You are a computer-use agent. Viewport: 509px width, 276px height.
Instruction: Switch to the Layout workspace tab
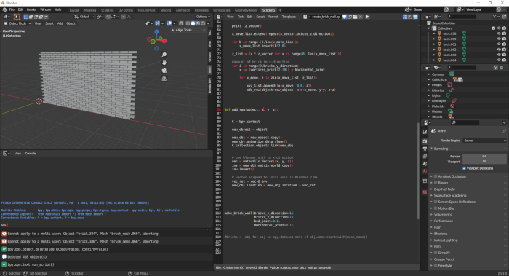point(74,10)
